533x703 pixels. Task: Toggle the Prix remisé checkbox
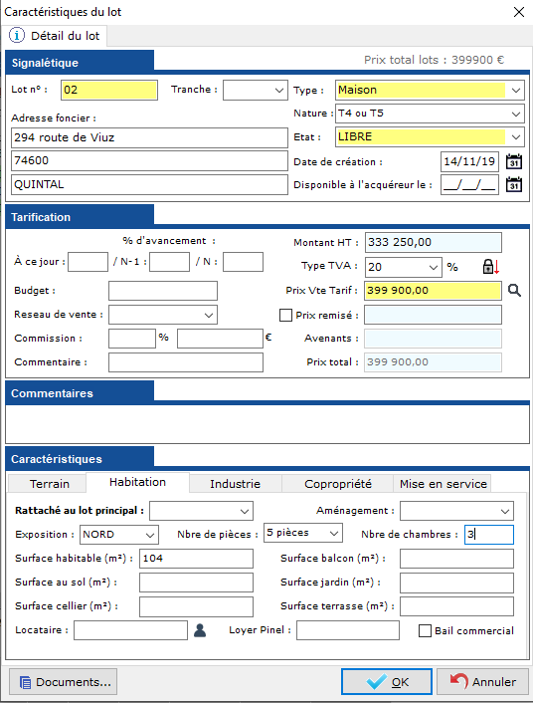tap(285, 316)
